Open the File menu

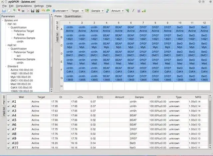(x=4, y=6)
